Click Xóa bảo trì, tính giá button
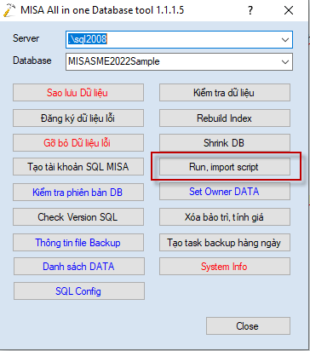The width and height of the screenshot is (310, 351). coord(225,217)
